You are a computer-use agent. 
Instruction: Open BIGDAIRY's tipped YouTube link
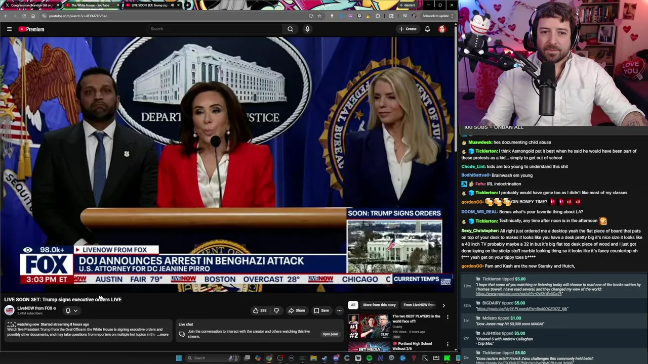point(522,308)
